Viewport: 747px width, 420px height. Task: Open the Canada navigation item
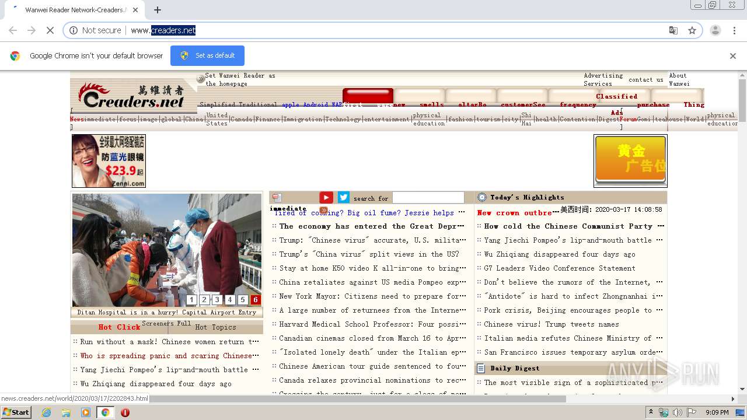(242, 119)
